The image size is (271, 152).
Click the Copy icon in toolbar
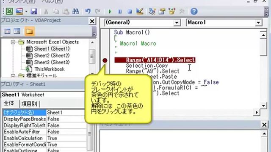(x=56, y=11)
